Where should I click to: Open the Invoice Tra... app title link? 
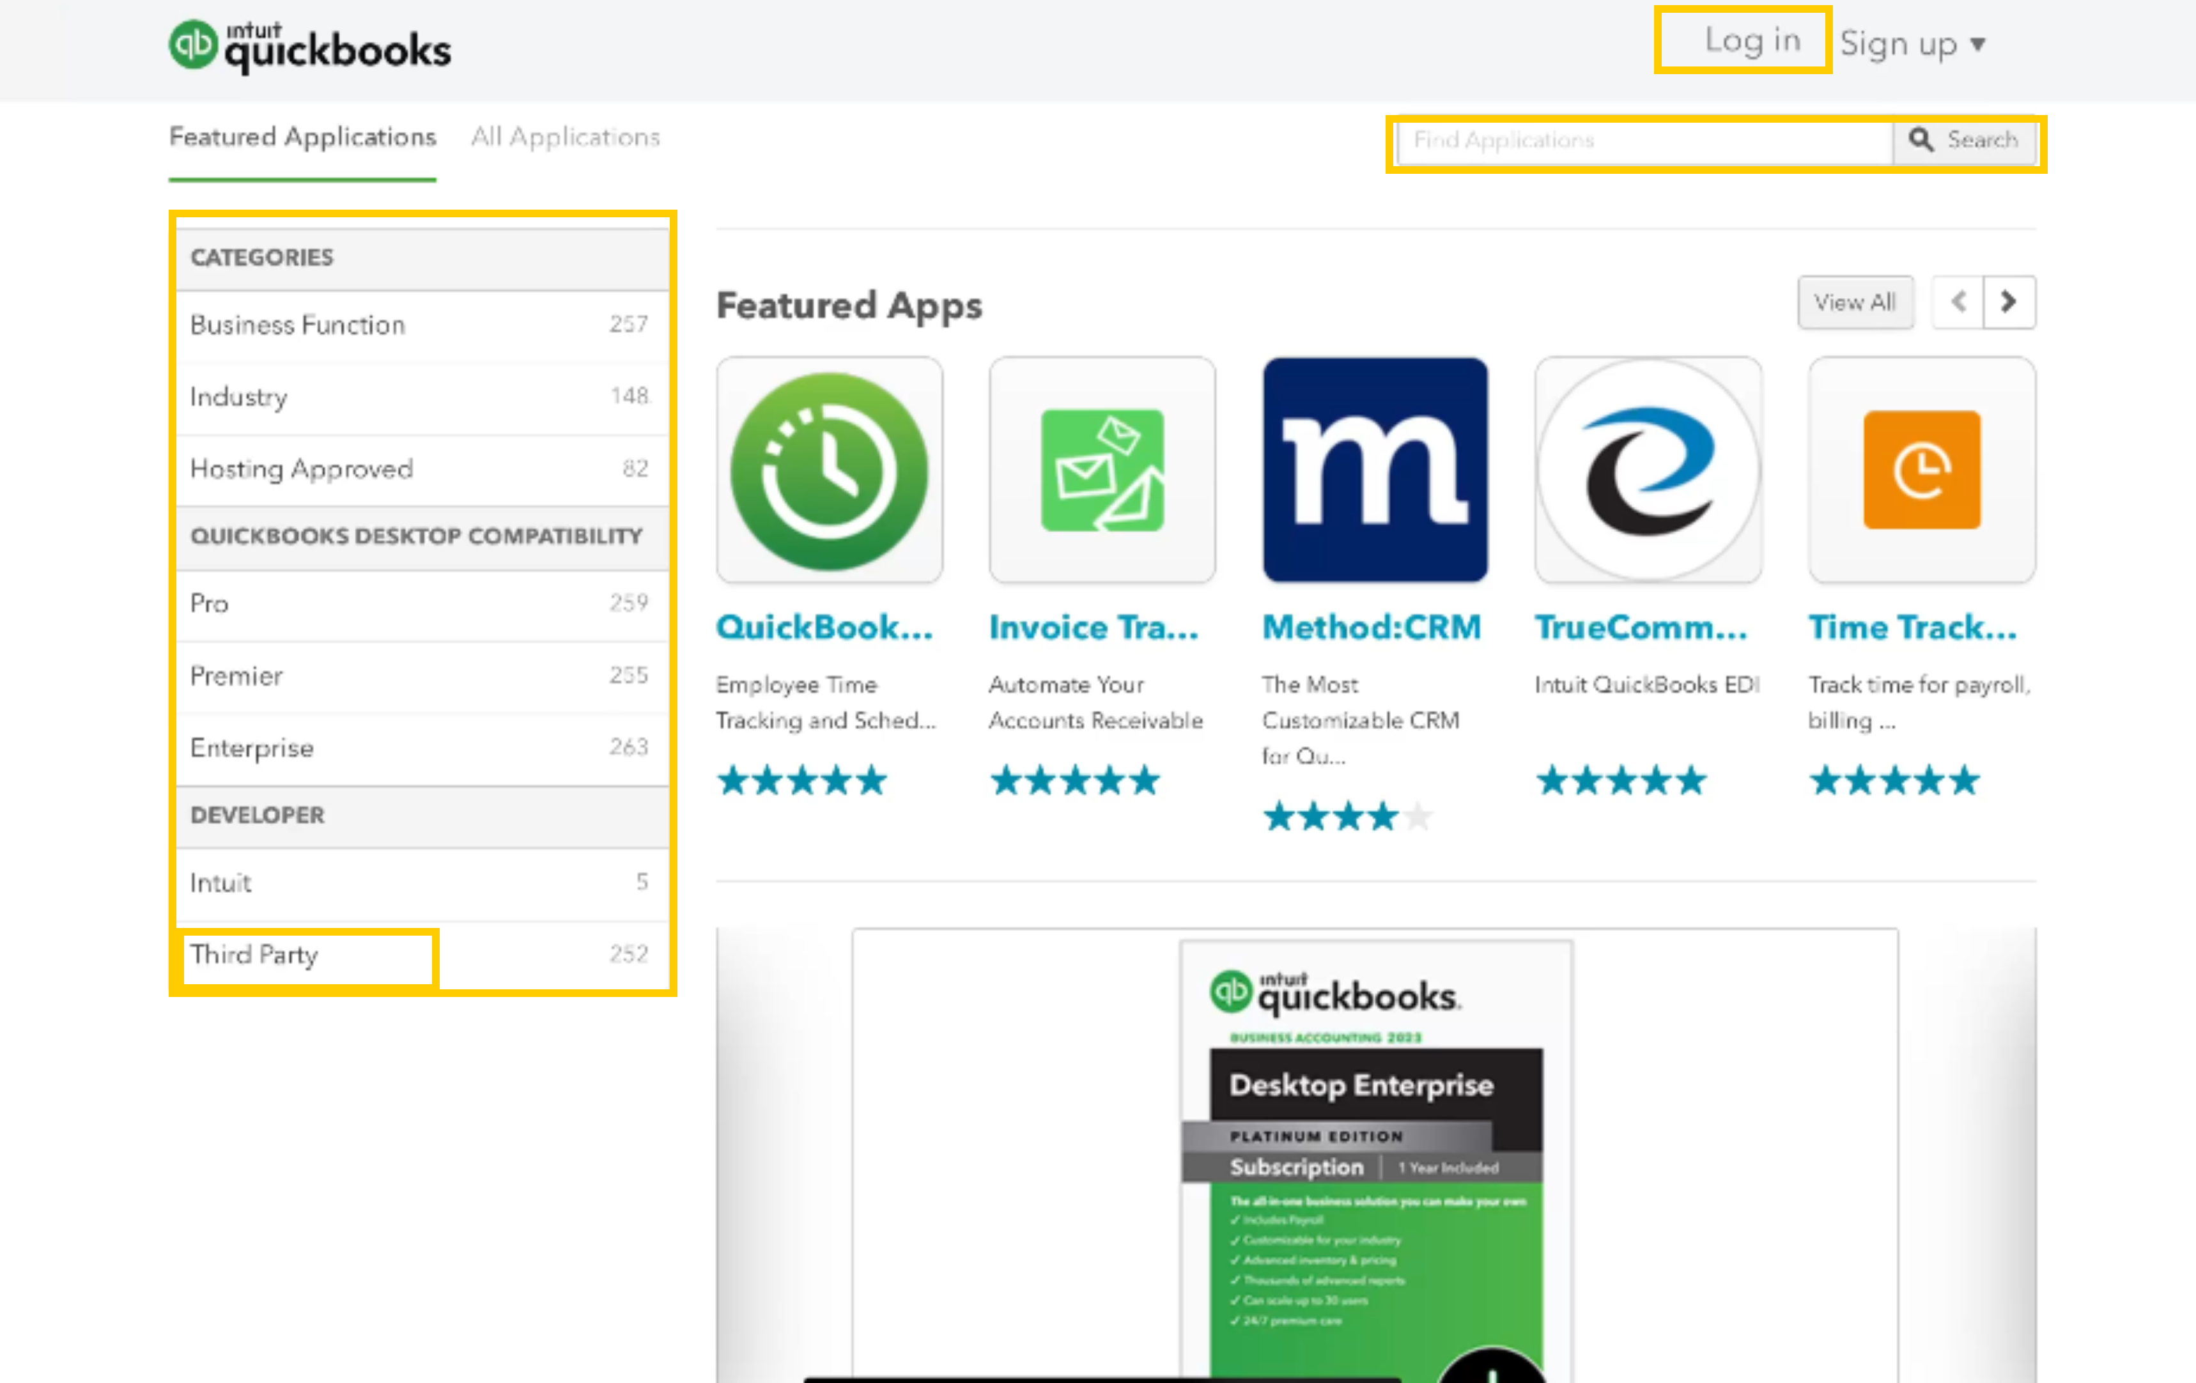1094,627
